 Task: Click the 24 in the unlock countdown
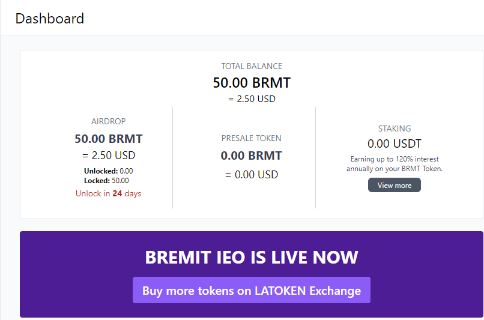(117, 193)
